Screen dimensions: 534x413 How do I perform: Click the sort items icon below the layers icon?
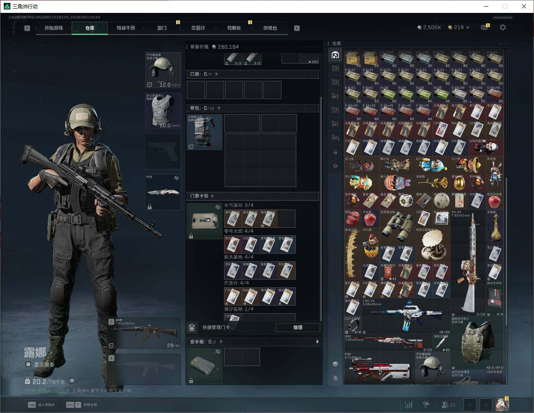335,378
